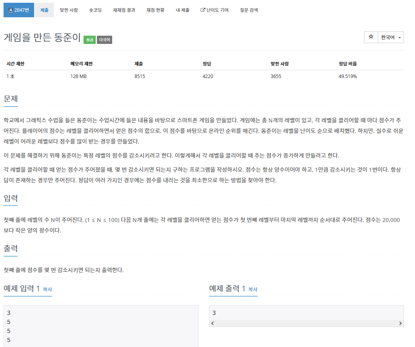Click the 다국어 badge next to the title
This screenshot has height=347, width=415.
(104, 40)
